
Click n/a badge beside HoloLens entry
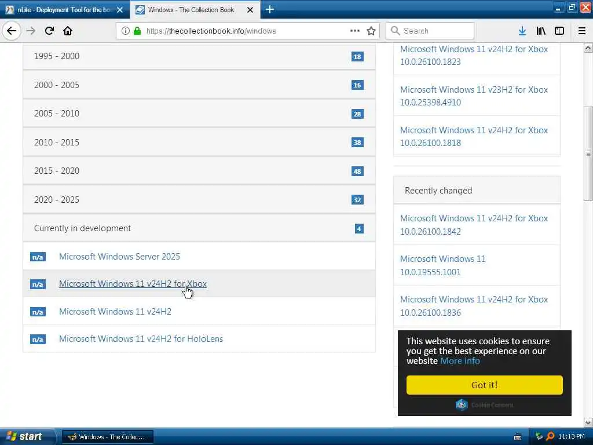[38, 340]
